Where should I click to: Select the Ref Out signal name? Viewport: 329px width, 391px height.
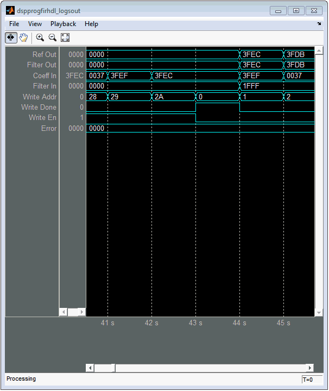tap(45, 55)
